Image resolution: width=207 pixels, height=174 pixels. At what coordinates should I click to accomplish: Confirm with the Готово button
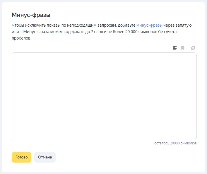[21, 157]
